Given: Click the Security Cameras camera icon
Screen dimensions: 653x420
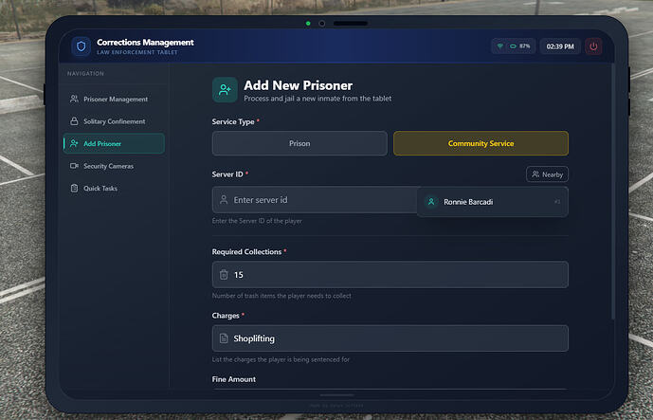Looking at the screenshot, I should point(74,166).
